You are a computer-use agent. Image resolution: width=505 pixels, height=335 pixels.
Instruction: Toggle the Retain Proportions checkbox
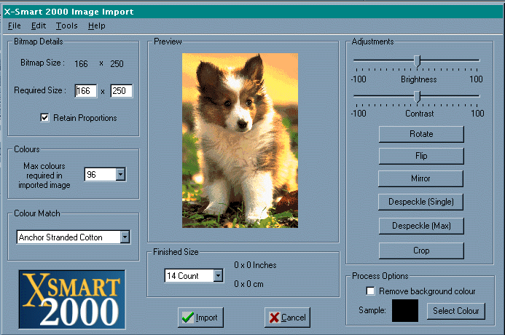[x=44, y=118]
